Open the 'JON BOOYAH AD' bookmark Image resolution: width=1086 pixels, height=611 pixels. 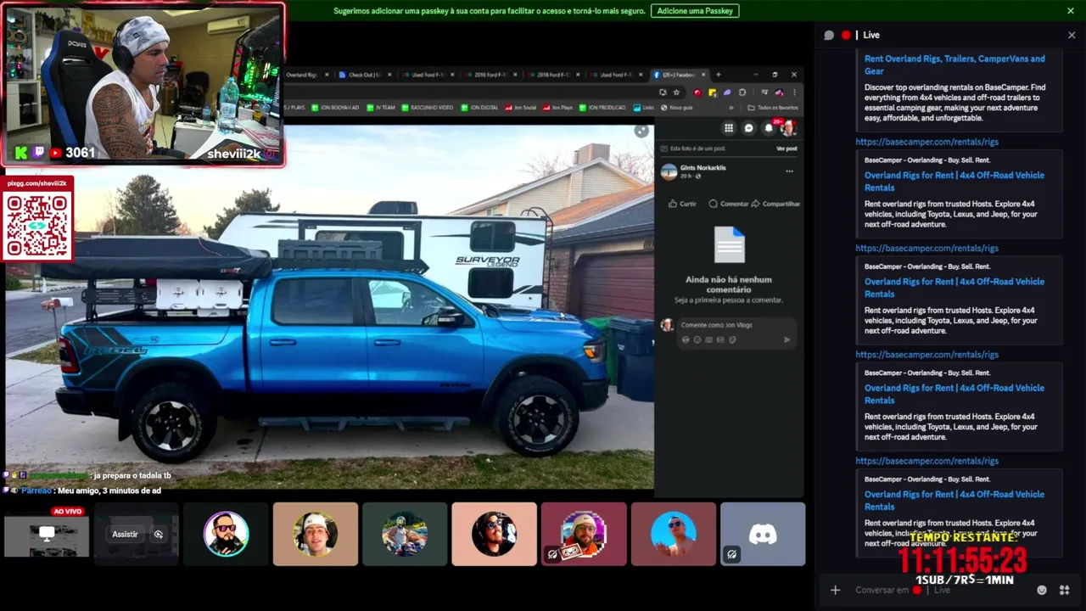[x=335, y=108]
